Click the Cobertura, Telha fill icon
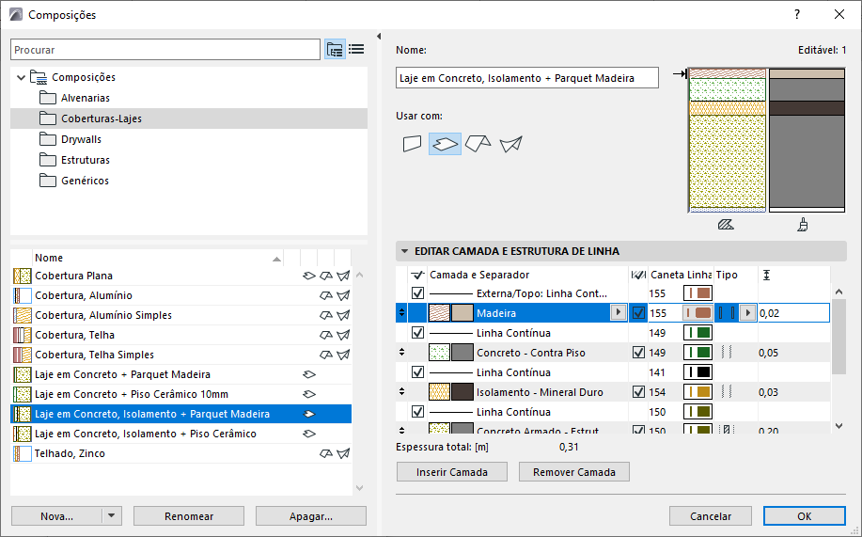 (22, 335)
